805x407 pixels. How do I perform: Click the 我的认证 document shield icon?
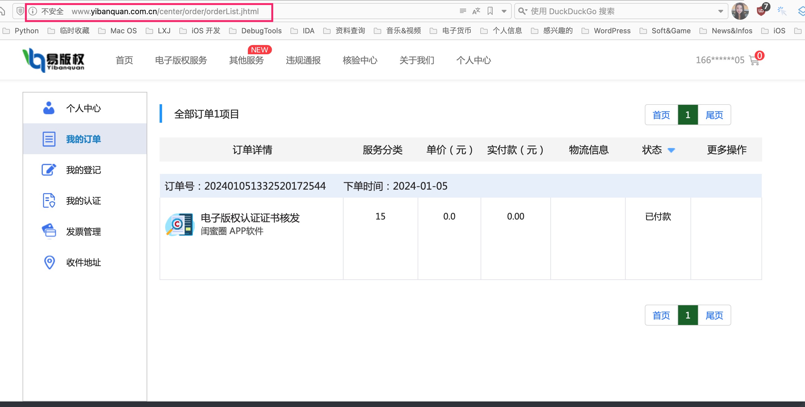(x=49, y=201)
